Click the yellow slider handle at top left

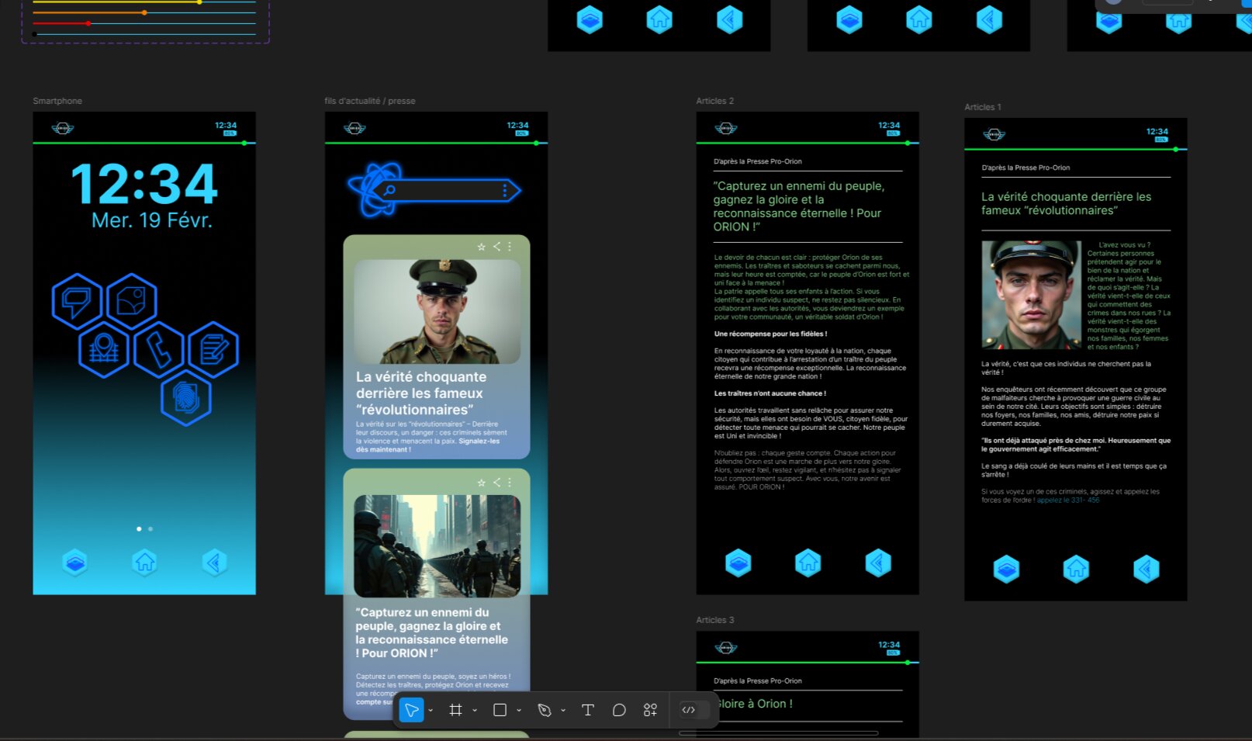coord(199,2)
